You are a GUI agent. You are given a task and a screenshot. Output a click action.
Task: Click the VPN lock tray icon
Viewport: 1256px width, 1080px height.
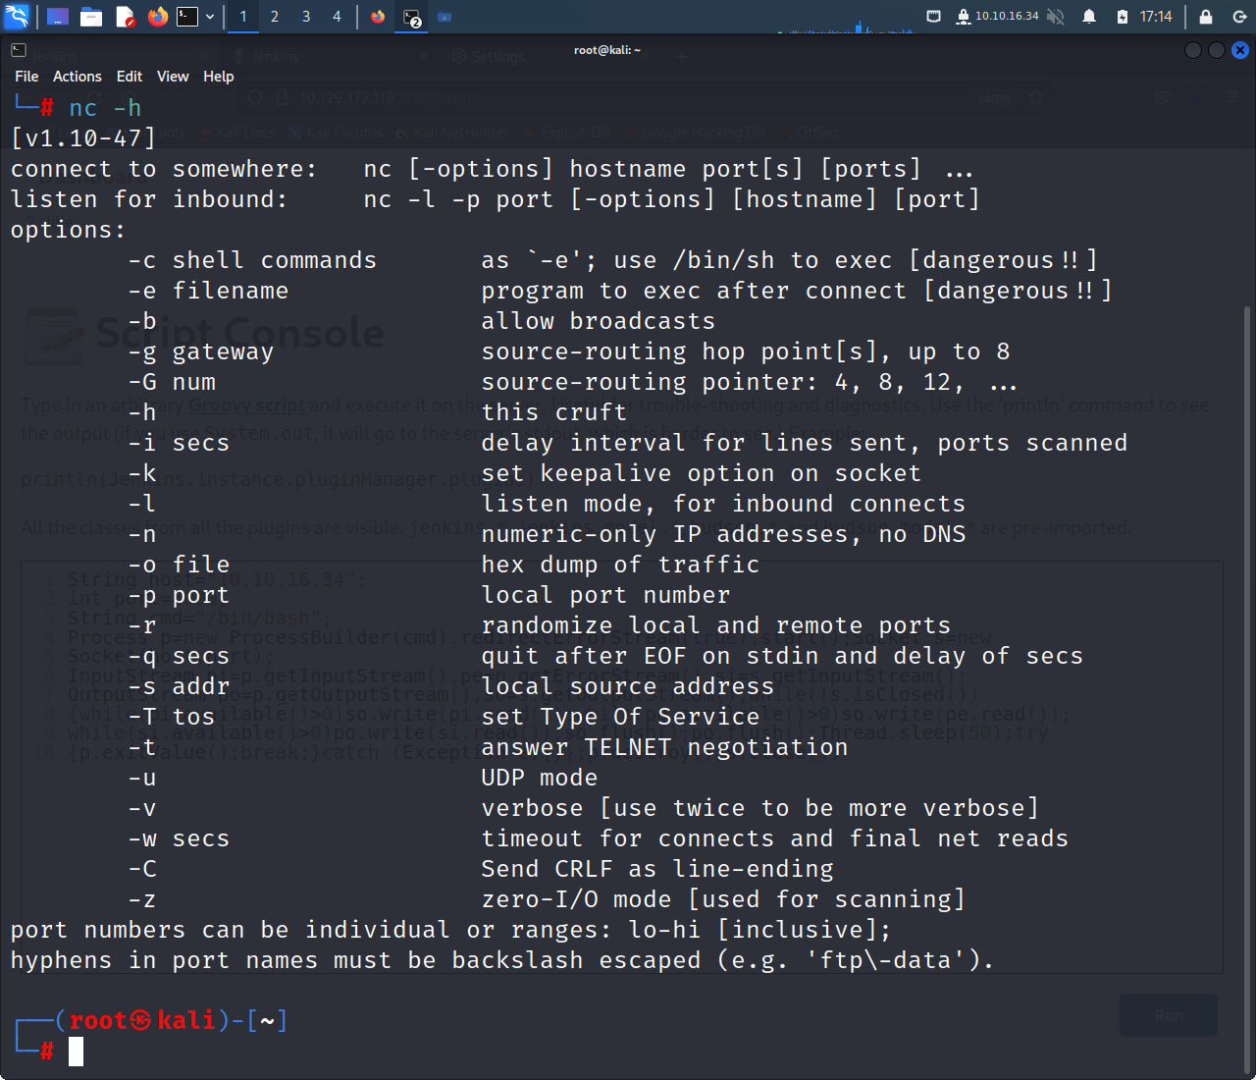coord(964,17)
